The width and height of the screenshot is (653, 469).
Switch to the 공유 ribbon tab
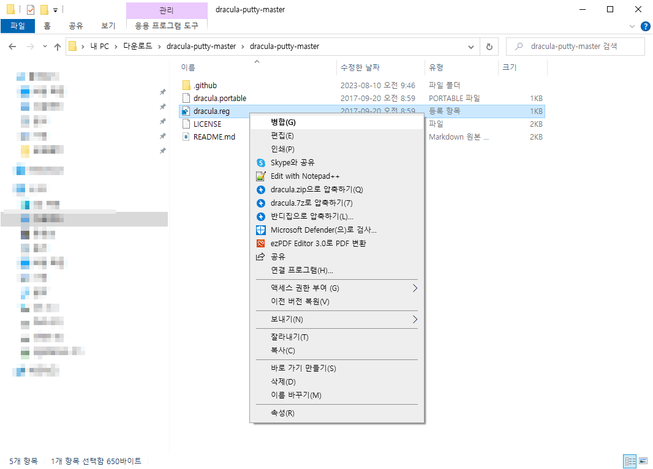tap(76, 26)
